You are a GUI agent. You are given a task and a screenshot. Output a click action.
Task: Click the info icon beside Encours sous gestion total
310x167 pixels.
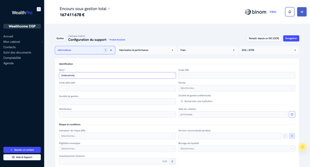coord(109,9)
